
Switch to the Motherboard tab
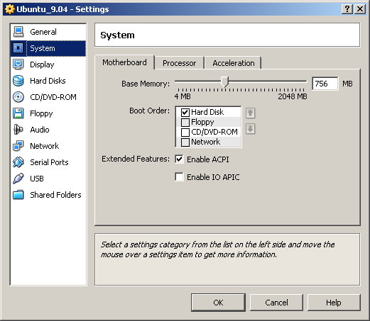pyautogui.click(x=124, y=62)
